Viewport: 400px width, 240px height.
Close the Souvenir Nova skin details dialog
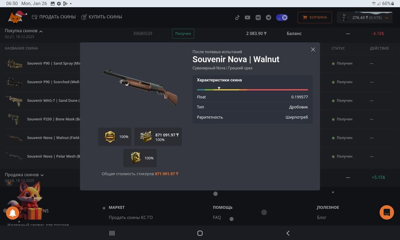[313, 50]
